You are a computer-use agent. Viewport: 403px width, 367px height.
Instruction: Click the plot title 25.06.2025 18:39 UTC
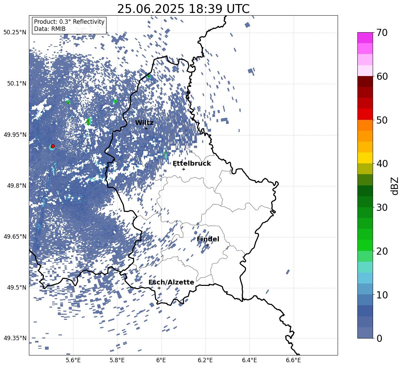click(x=183, y=9)
